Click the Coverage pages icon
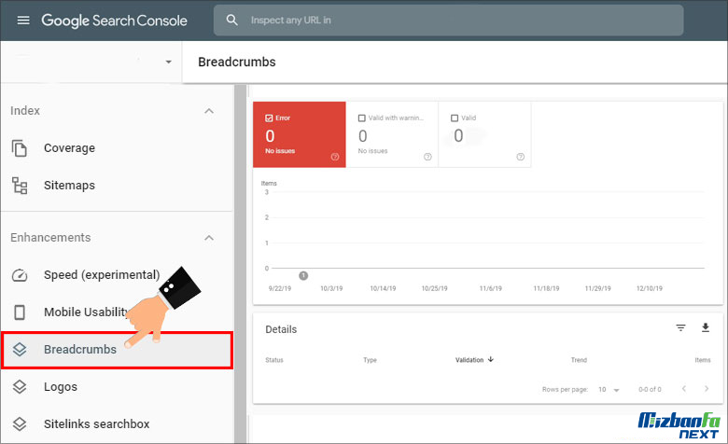Image resolution: width=728 pixels, height=444 pixels. point(20,148)
